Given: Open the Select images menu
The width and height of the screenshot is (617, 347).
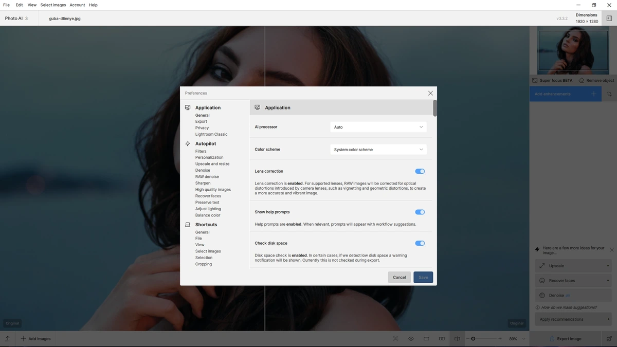Looking at the screenshot, I should (53, 5).
